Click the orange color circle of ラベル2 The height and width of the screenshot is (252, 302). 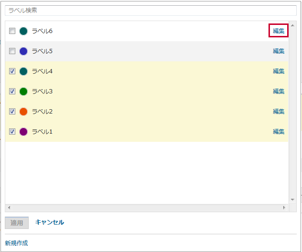pyautogui.click(x=23, y=112)
